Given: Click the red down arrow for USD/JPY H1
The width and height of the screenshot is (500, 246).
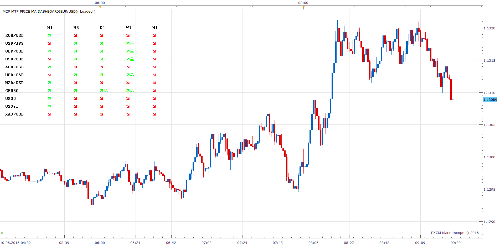Looking at the screenshot, I should pyautogui.click(x=49, y=43).
